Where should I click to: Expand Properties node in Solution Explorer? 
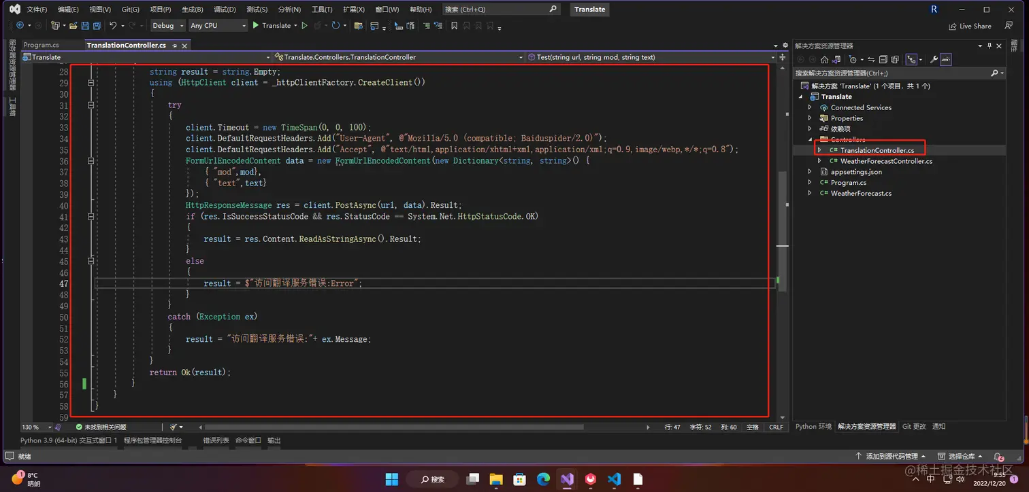[810, 118]
